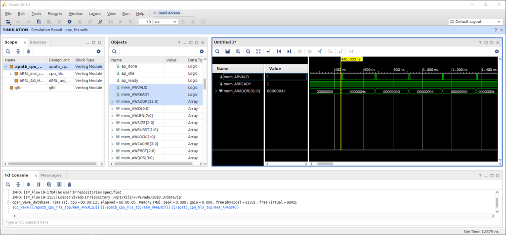Open the File menu
The image size is (506, 235).
[x=8, y=13]
